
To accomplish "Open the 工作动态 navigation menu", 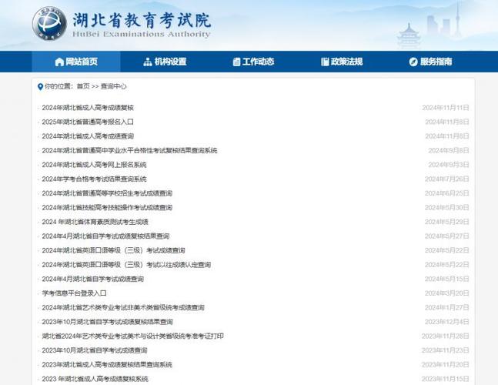I will [x=253, y=62].
